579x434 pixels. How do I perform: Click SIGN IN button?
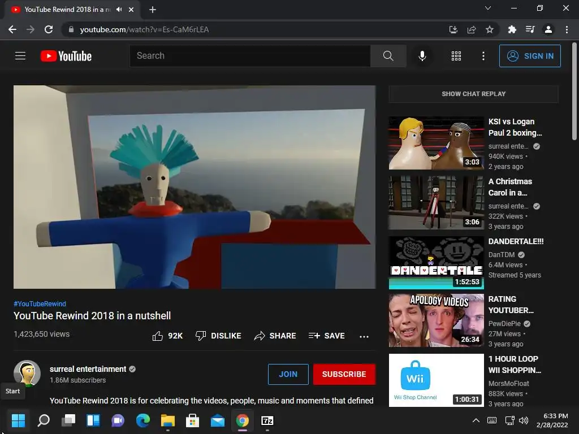tap(530, 56)
